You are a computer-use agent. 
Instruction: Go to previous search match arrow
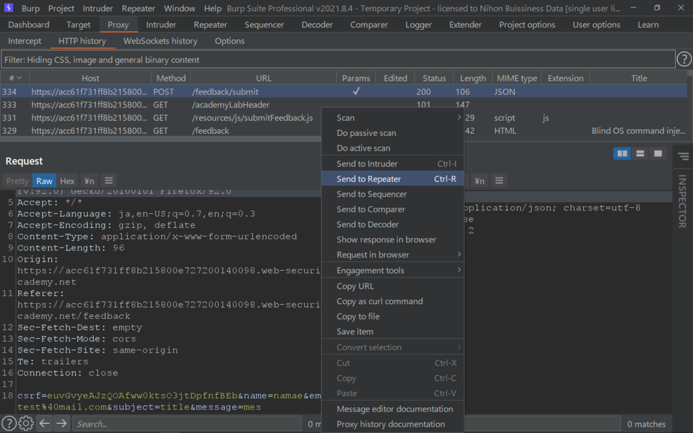tap(44, 423)
